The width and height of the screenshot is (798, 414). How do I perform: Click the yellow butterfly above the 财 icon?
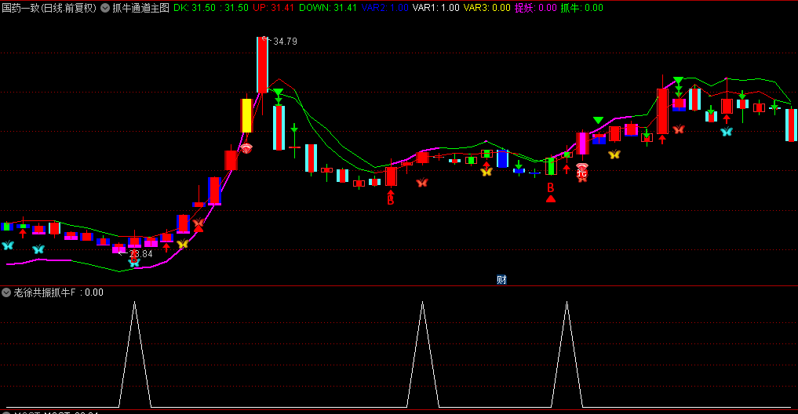pyautogui.click(x=486, y=172)
